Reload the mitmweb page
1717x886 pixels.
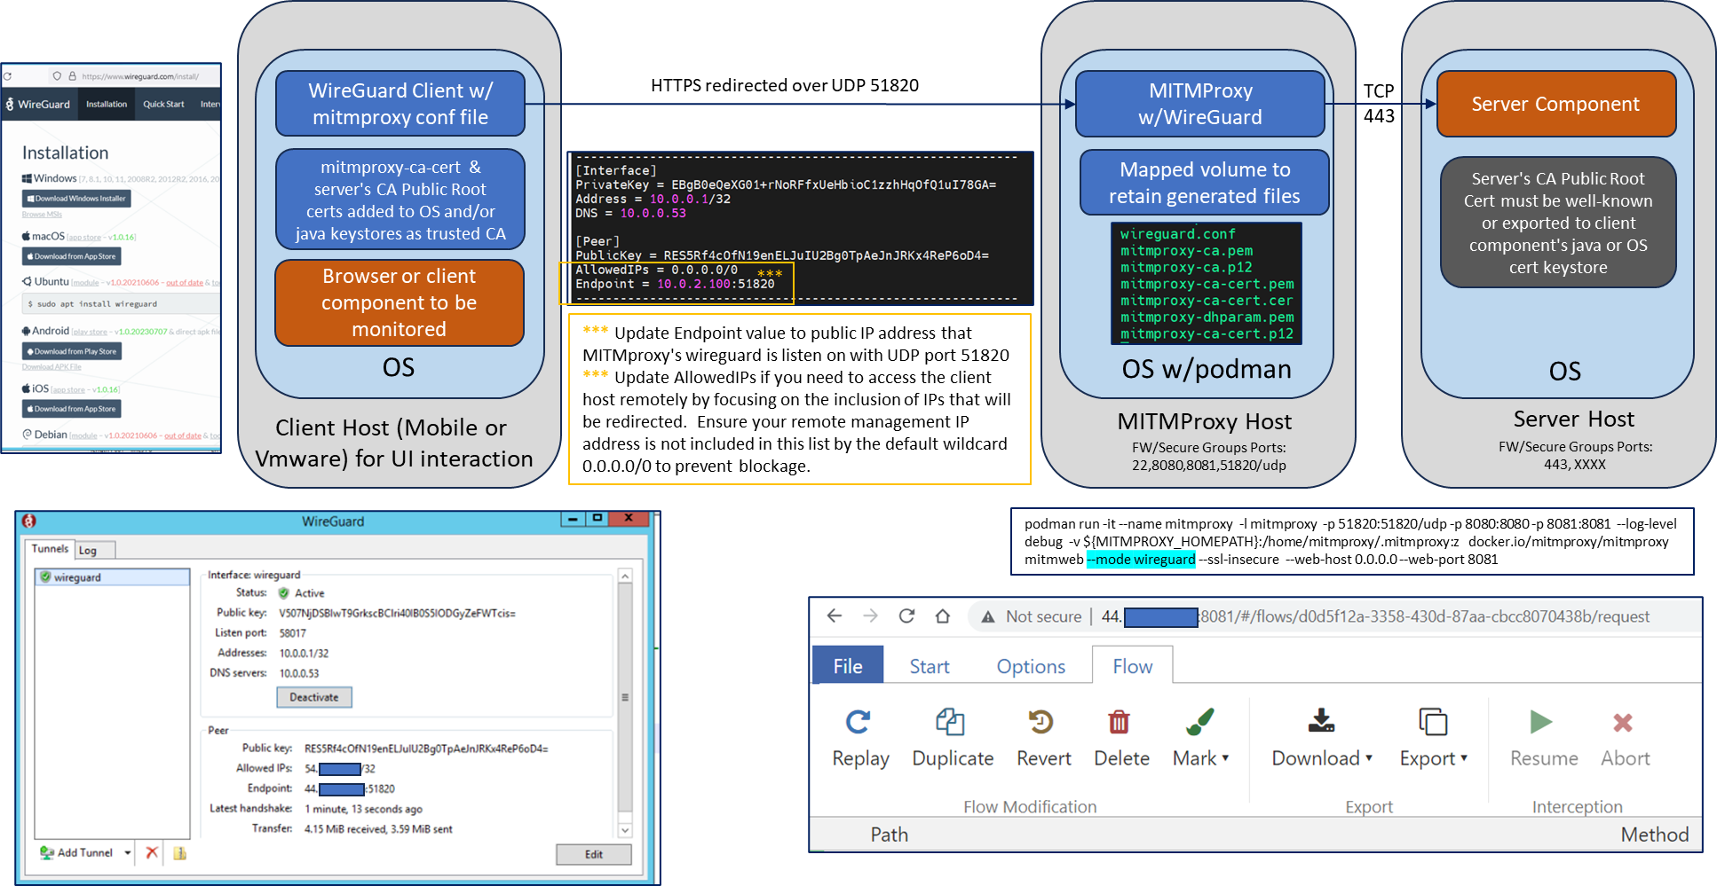tap(906, 616)
